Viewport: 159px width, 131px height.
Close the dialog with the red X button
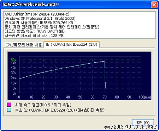(154, 5)
